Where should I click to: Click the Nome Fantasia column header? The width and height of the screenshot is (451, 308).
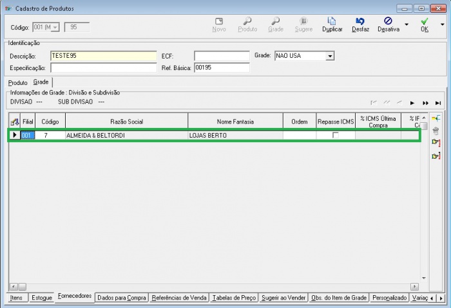click(x=235, y=121)
